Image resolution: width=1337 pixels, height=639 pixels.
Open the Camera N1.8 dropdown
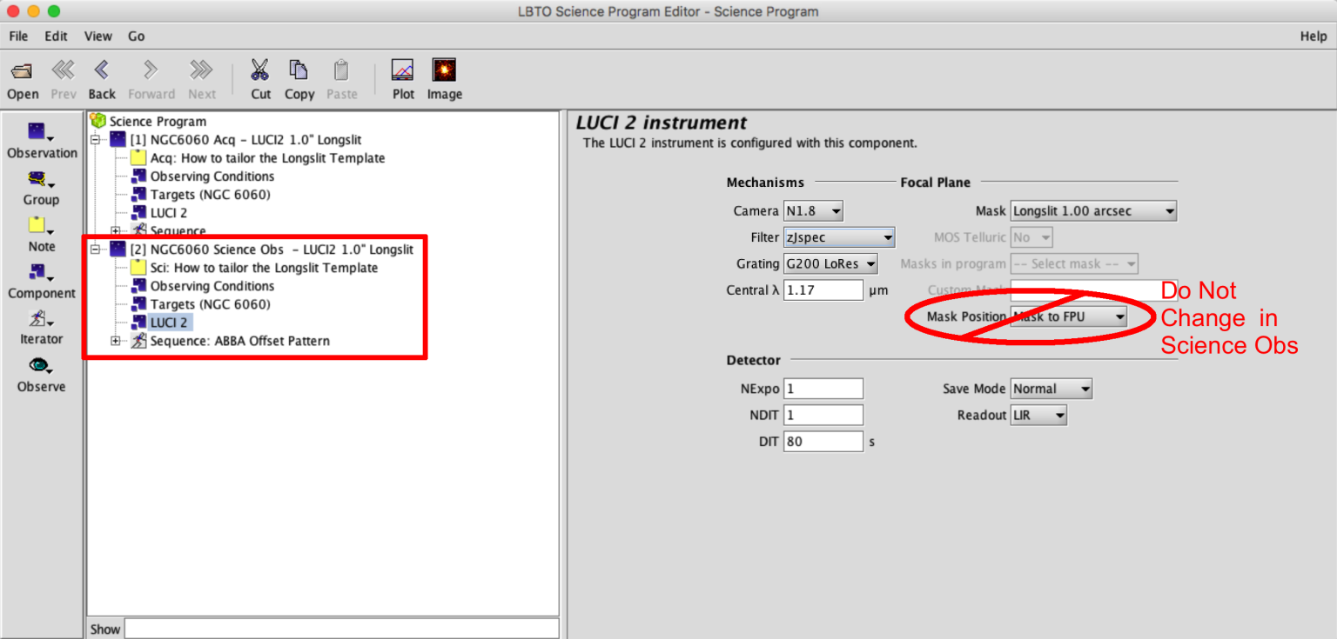click(x=813, y=210)
